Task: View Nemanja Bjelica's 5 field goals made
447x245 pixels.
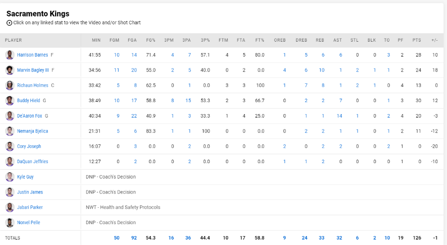Action: [x=118, y=131]
